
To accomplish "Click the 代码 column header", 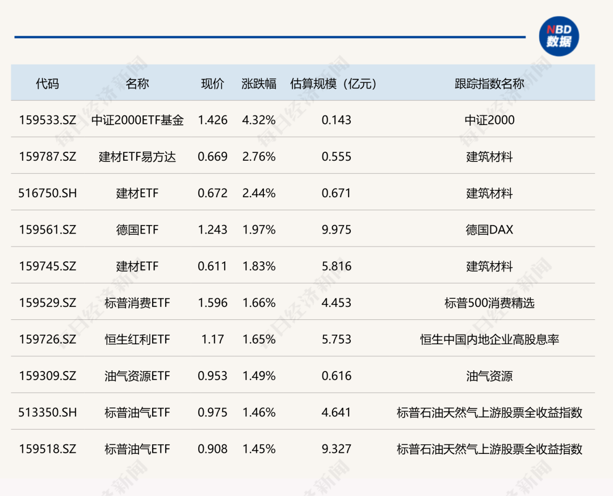I will (47, 84).
